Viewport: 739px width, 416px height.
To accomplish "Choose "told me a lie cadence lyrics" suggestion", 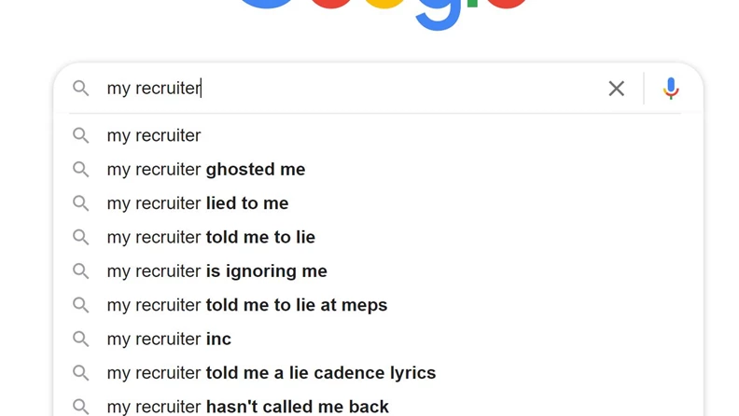I will (x=272, y=373).
